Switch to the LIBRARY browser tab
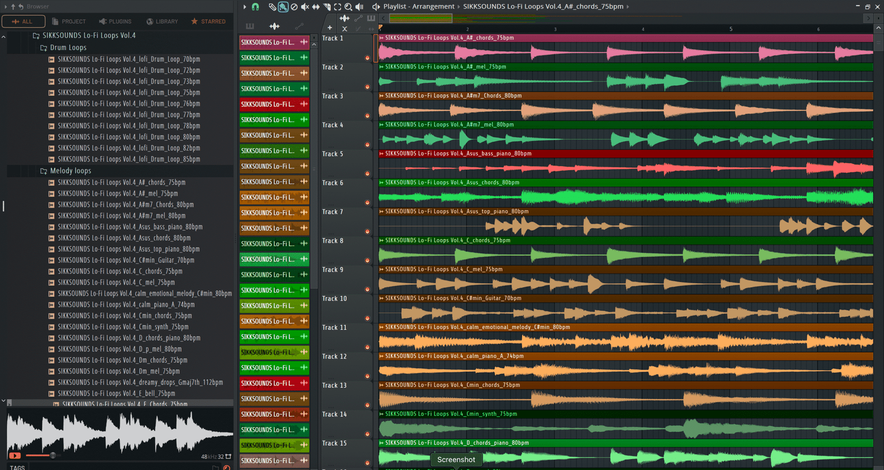The width and height of the screenshot is (884, 470). point(162,22)
